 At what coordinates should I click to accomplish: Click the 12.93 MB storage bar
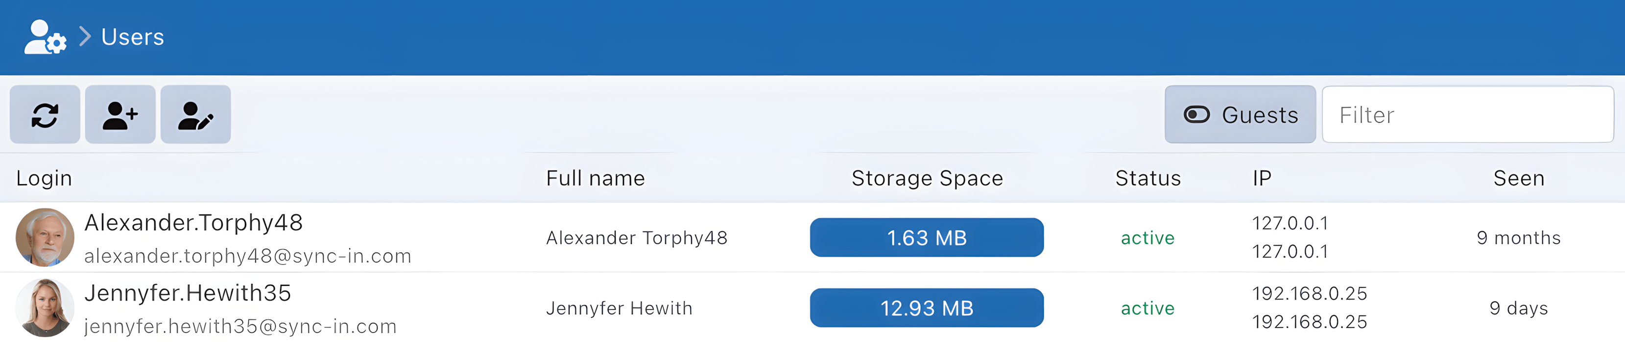(x=926, y=308)
